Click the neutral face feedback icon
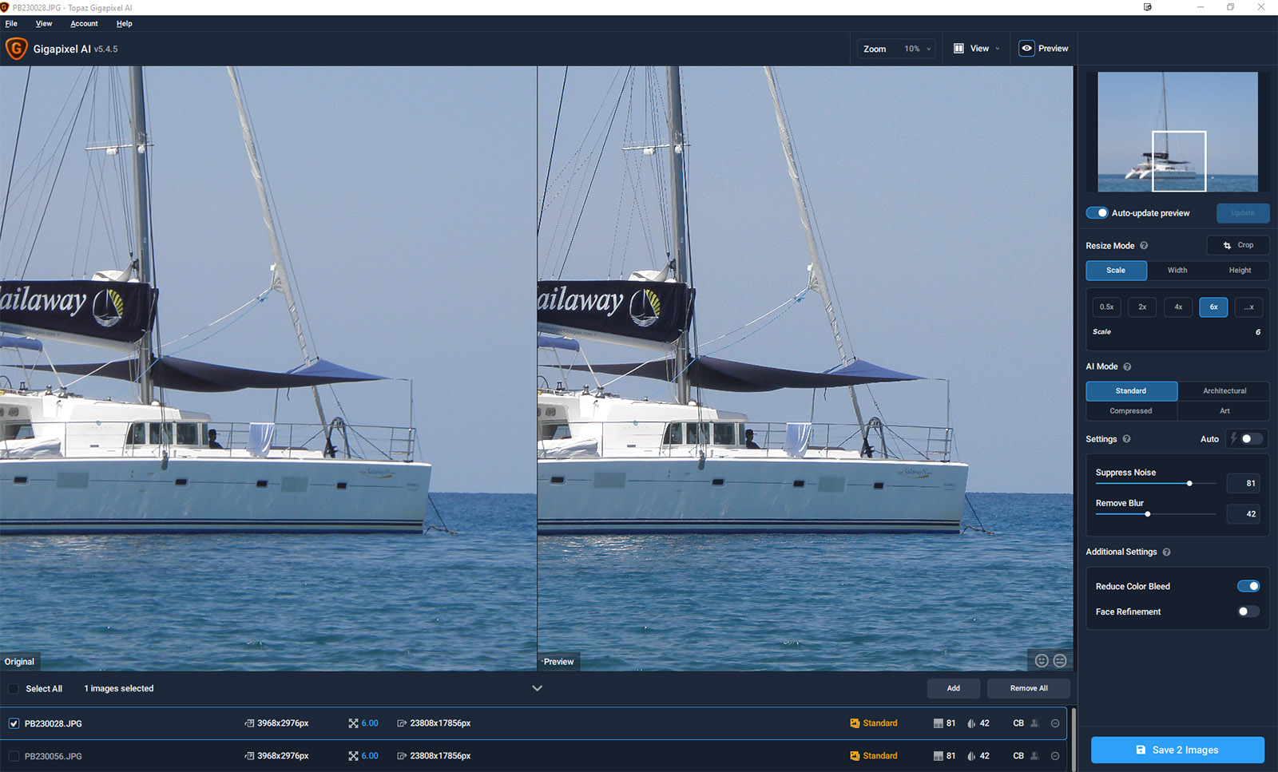Viewport: 1278px width, 772px height. [1060, 660]
